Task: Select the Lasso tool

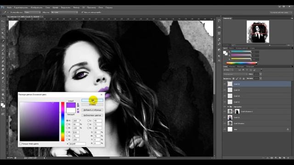Action: point(3,29)
